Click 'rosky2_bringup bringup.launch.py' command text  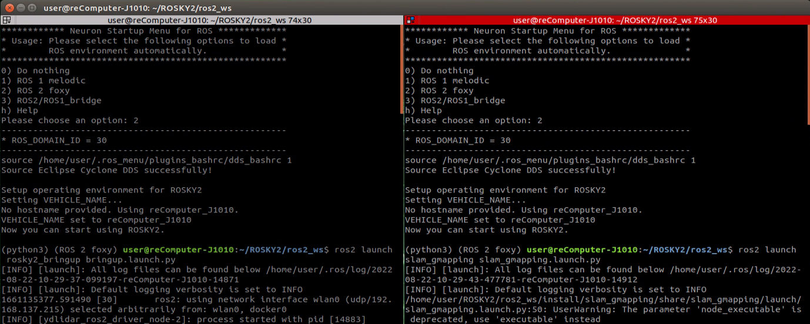click(91, 259)
